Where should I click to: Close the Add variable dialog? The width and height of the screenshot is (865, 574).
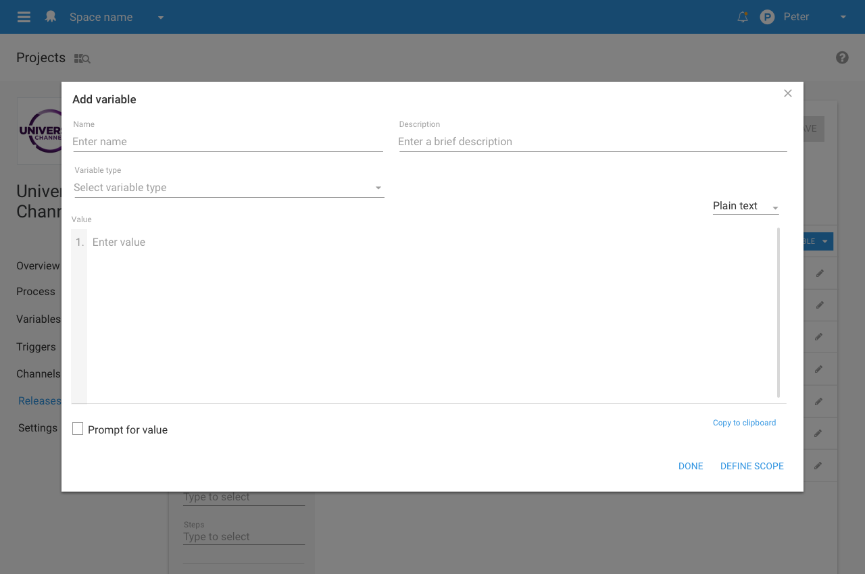click(x=787, y=93)
